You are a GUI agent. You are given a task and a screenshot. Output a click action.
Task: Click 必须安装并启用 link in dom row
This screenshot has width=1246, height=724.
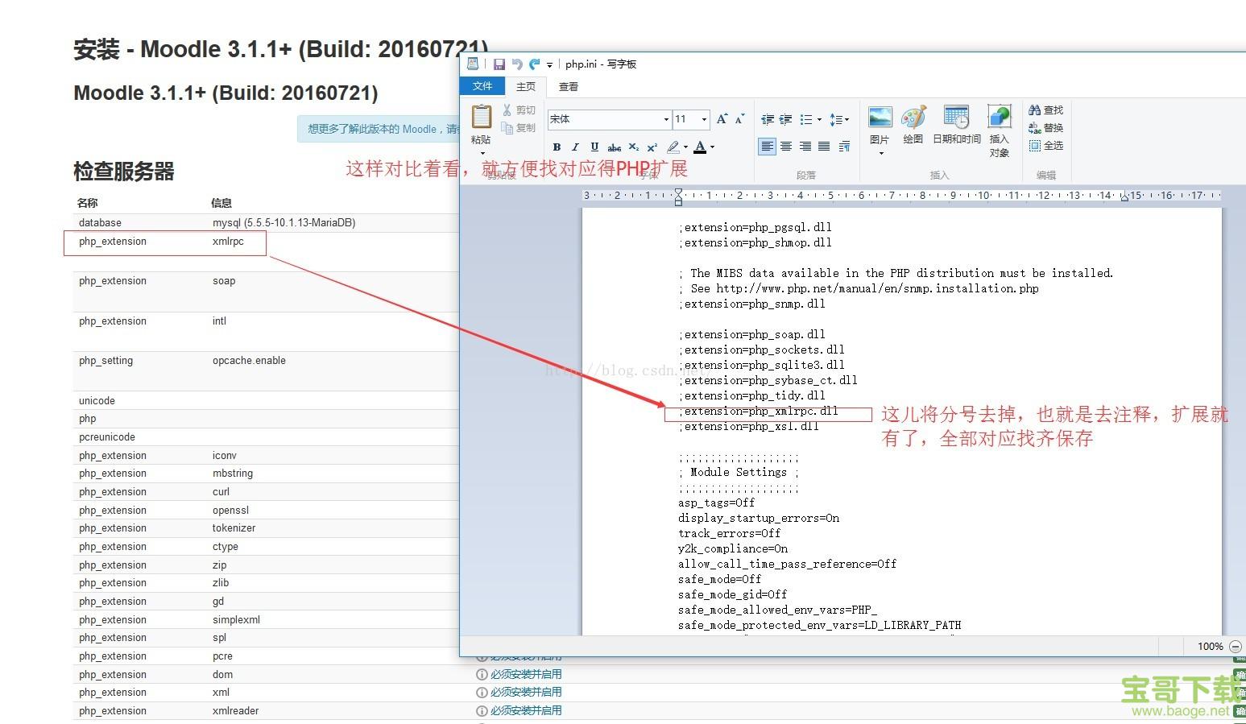pyautogui.click(x=526, y=674)
